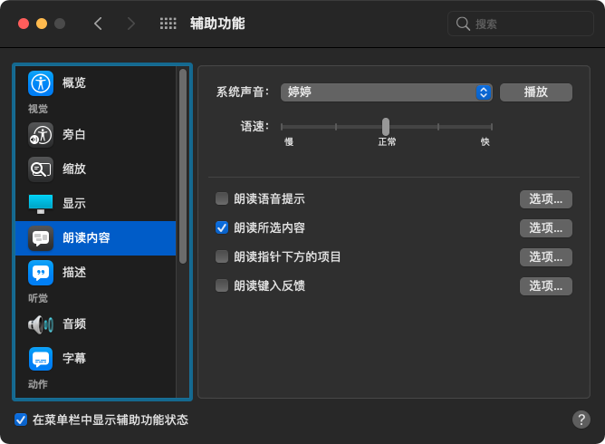Open the 系统声音 voice dropdown
The width and height of the screenshot is (605, 444).
click(x=386, y=92)
